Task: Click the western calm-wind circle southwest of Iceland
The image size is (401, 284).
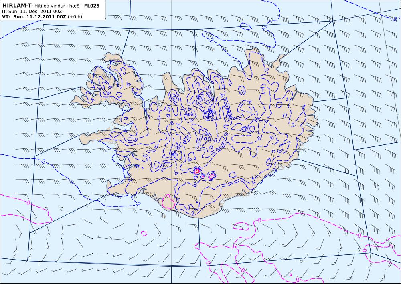Action: click(x=46, y=209)
